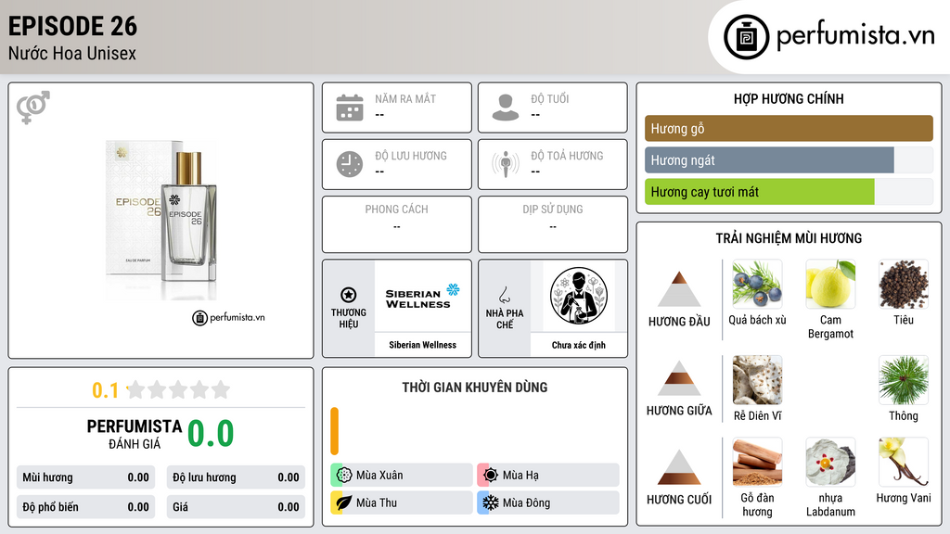Viewport: 950px width, 534px height.
Task: Click the person icon for Độ tuổi
Action: coord(506,108)
